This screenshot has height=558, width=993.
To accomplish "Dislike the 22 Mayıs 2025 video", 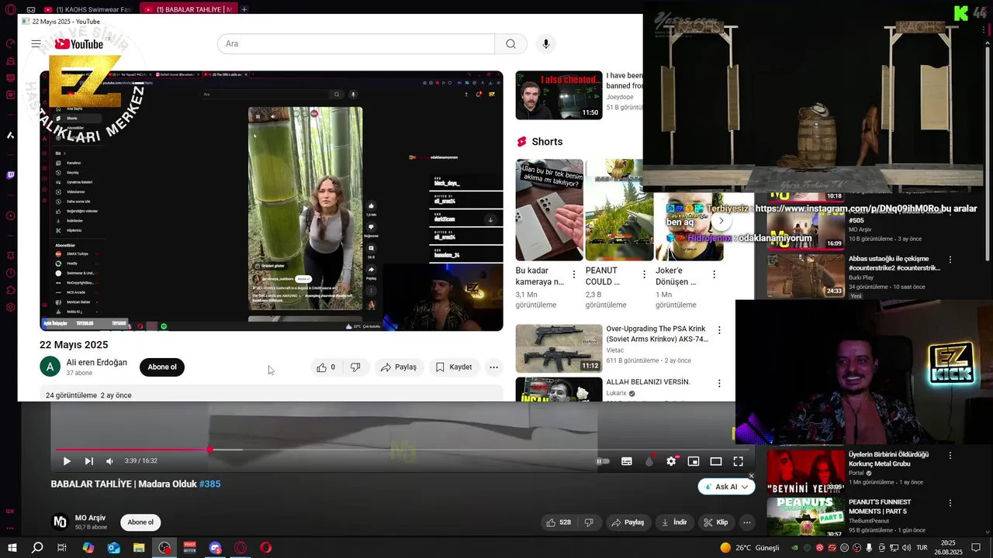I will coord(355,367).
